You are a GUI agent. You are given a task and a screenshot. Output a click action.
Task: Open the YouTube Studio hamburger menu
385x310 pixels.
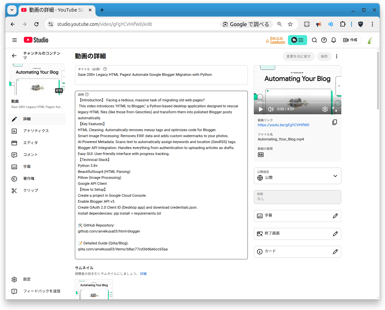click(x=15, y=40)
